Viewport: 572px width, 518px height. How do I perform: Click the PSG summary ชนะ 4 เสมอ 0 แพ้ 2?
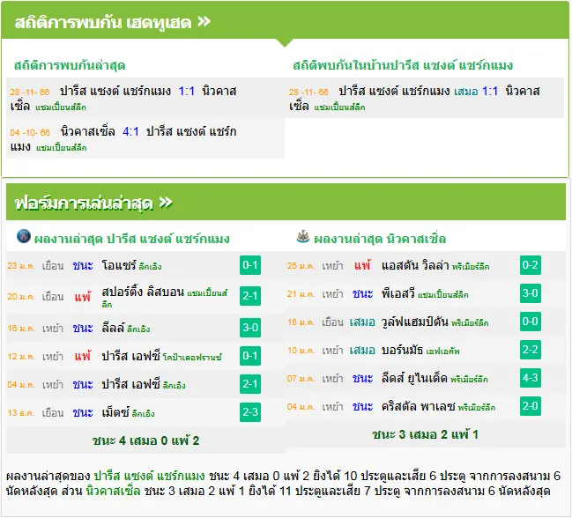[x=145, y=440]
